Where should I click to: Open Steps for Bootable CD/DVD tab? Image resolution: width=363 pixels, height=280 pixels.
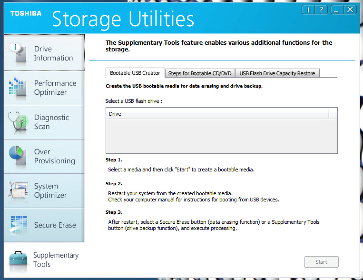click(200, 73)
